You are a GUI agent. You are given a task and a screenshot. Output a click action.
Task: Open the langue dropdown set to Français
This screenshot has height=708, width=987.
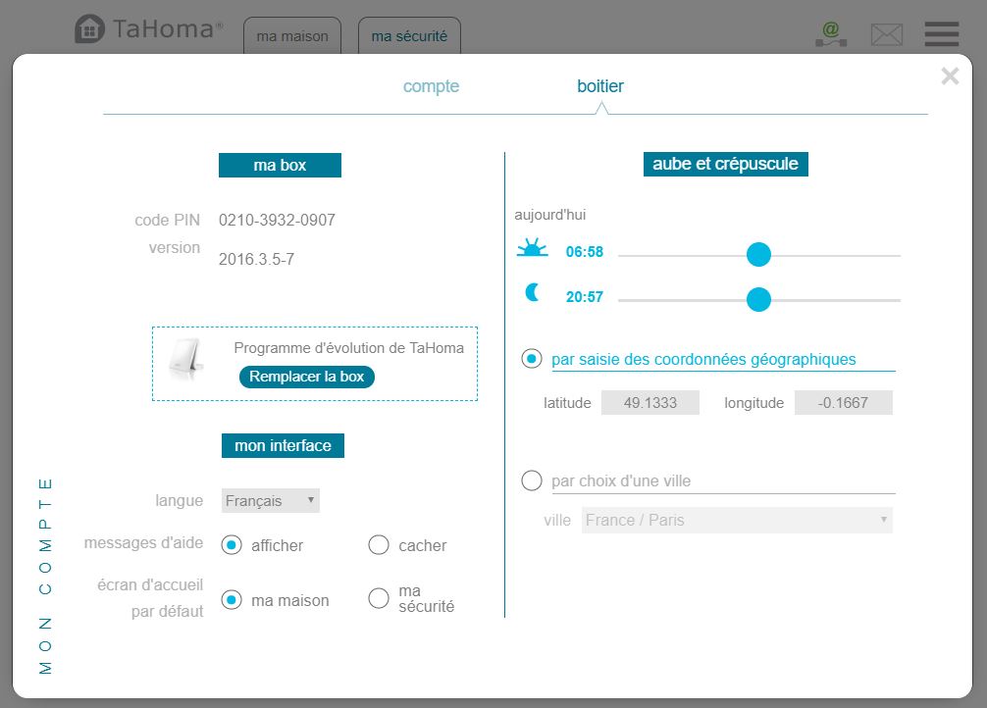271,500
